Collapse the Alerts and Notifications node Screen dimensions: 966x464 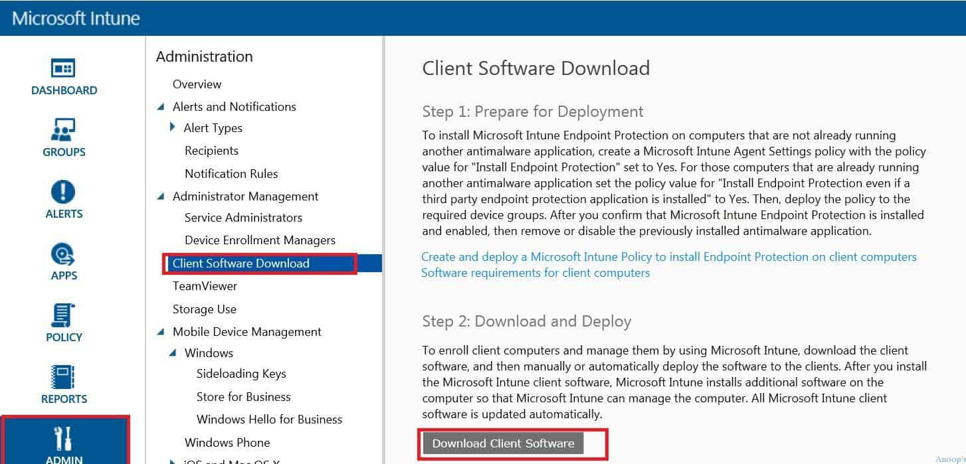pos(160,107)
